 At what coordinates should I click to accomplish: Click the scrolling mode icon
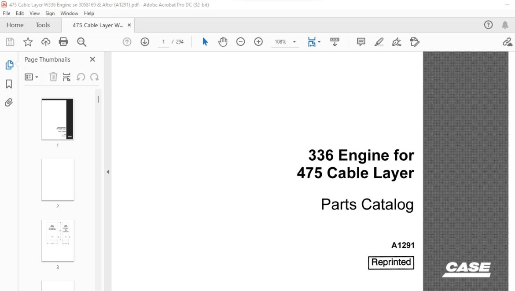click(335, 42)
